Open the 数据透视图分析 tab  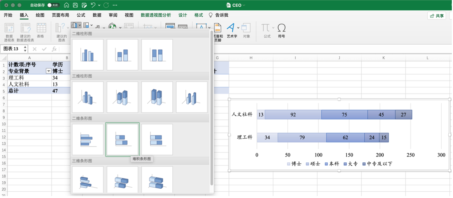(x=156, y=15)
